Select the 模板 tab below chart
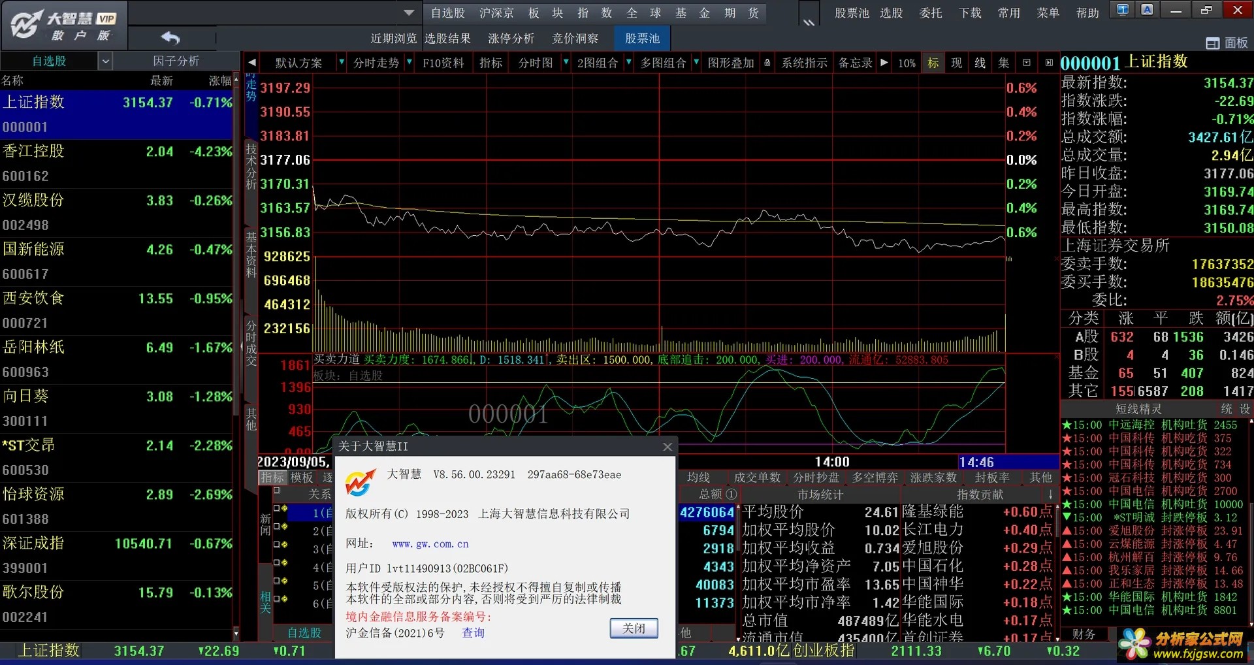This screenshot has height=665, width=1254. 302,478
